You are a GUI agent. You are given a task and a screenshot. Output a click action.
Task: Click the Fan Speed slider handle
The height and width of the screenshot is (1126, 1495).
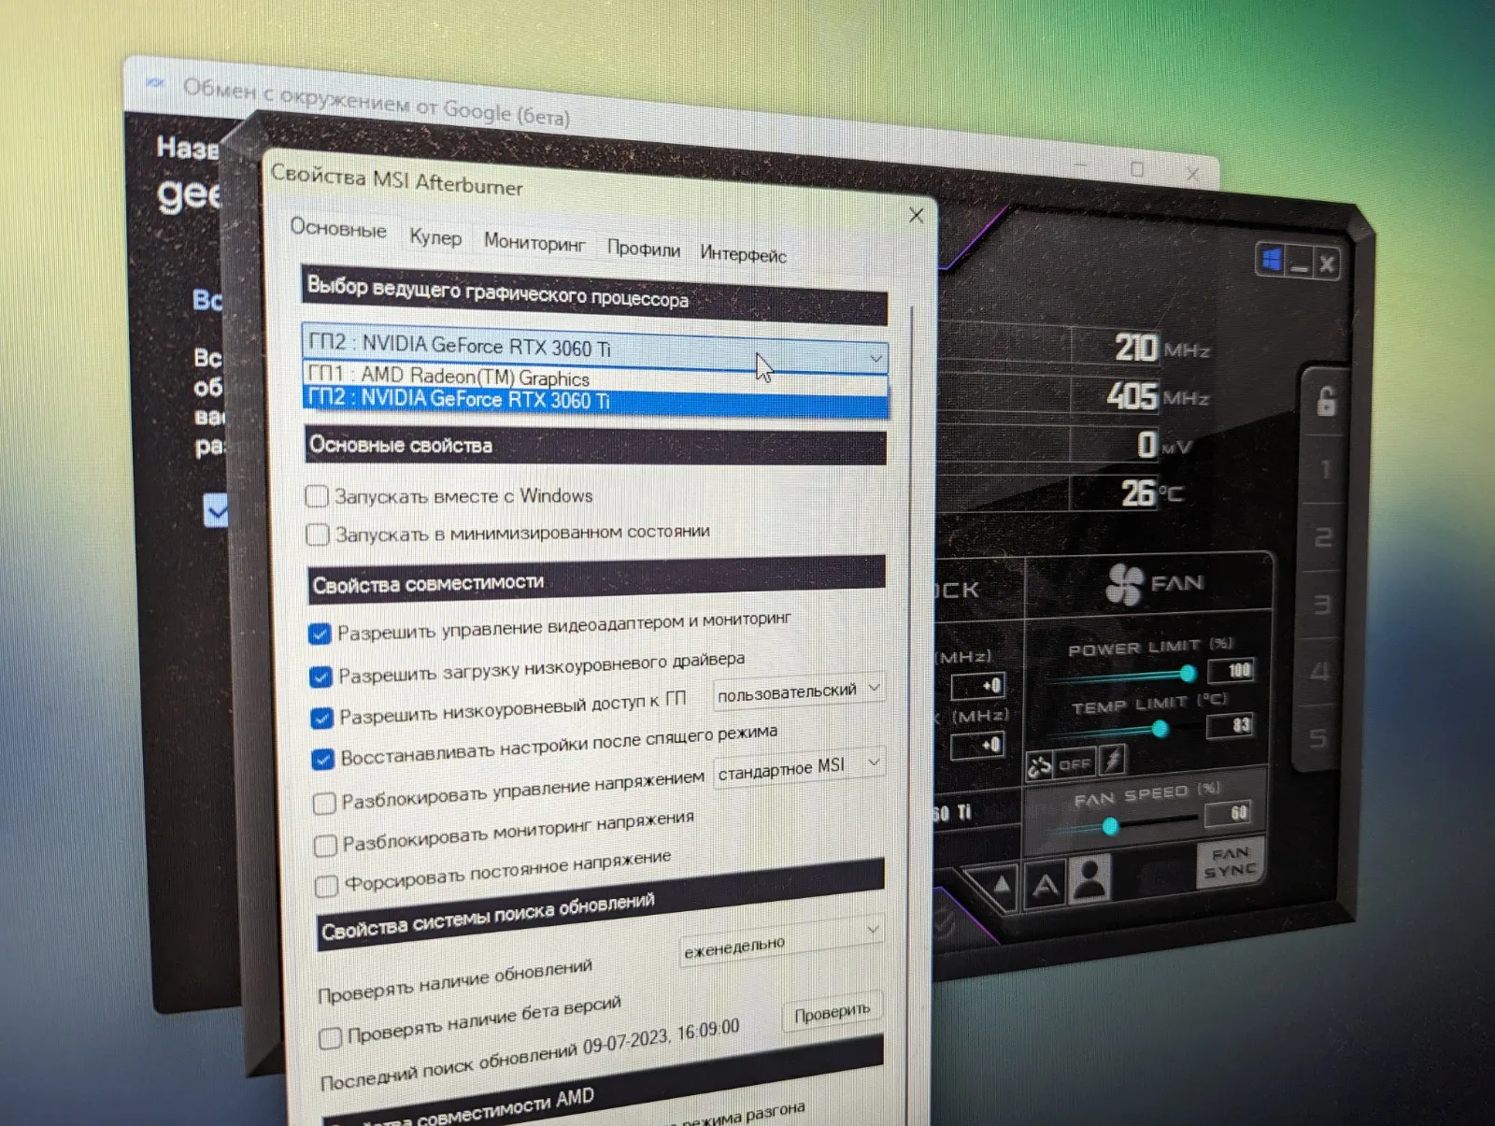point(1110,826)
